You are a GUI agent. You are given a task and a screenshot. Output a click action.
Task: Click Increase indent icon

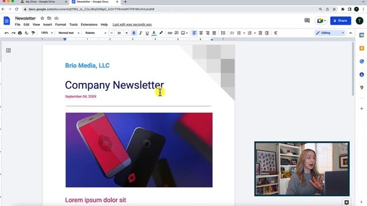tap(267, 33)
